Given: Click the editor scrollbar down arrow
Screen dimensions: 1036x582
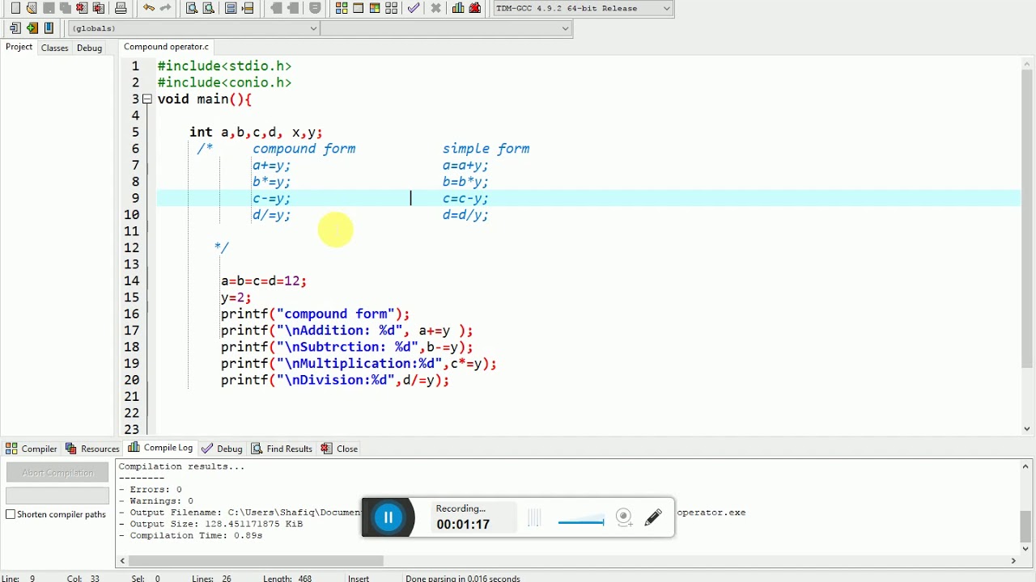Looking at the screenshot, I should [x=1028, y=429].
